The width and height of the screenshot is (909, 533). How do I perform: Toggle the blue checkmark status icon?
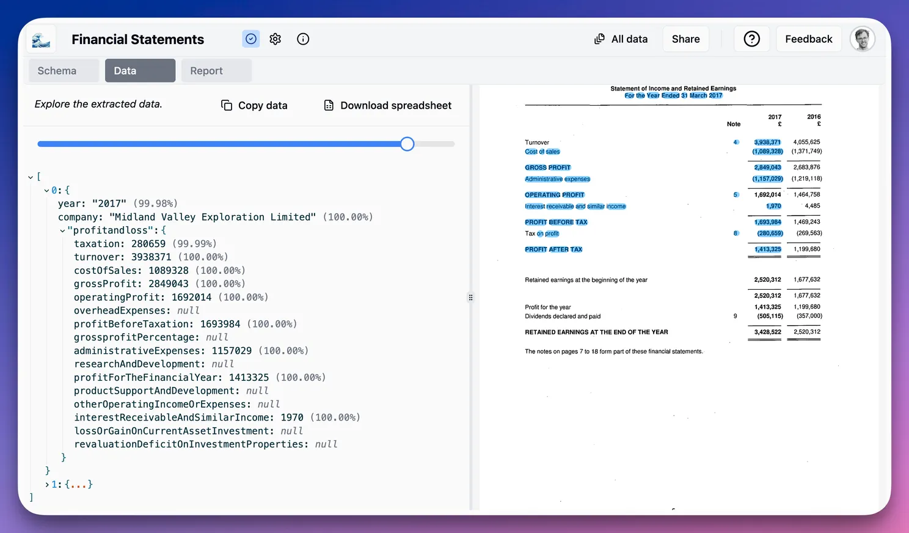pos(251,39)
